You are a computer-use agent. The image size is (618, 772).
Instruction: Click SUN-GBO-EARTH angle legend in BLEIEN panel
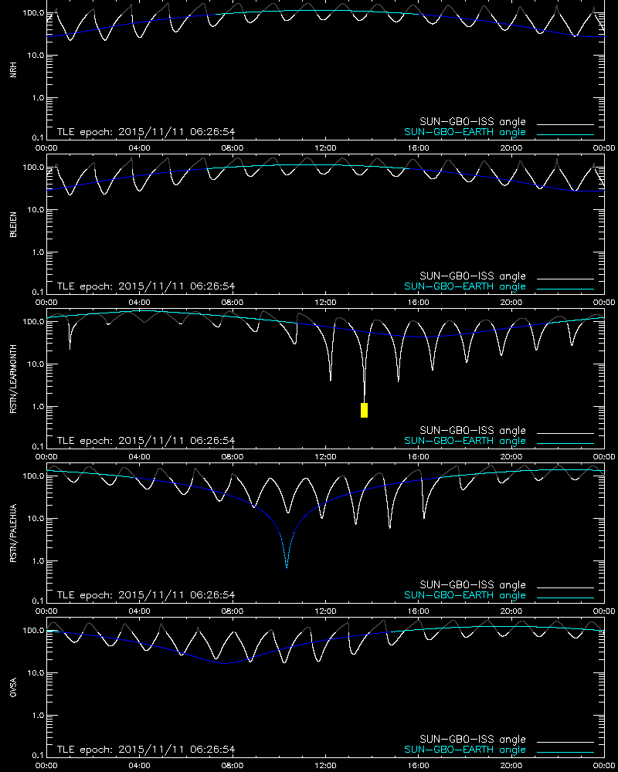[x=465, y=286]
